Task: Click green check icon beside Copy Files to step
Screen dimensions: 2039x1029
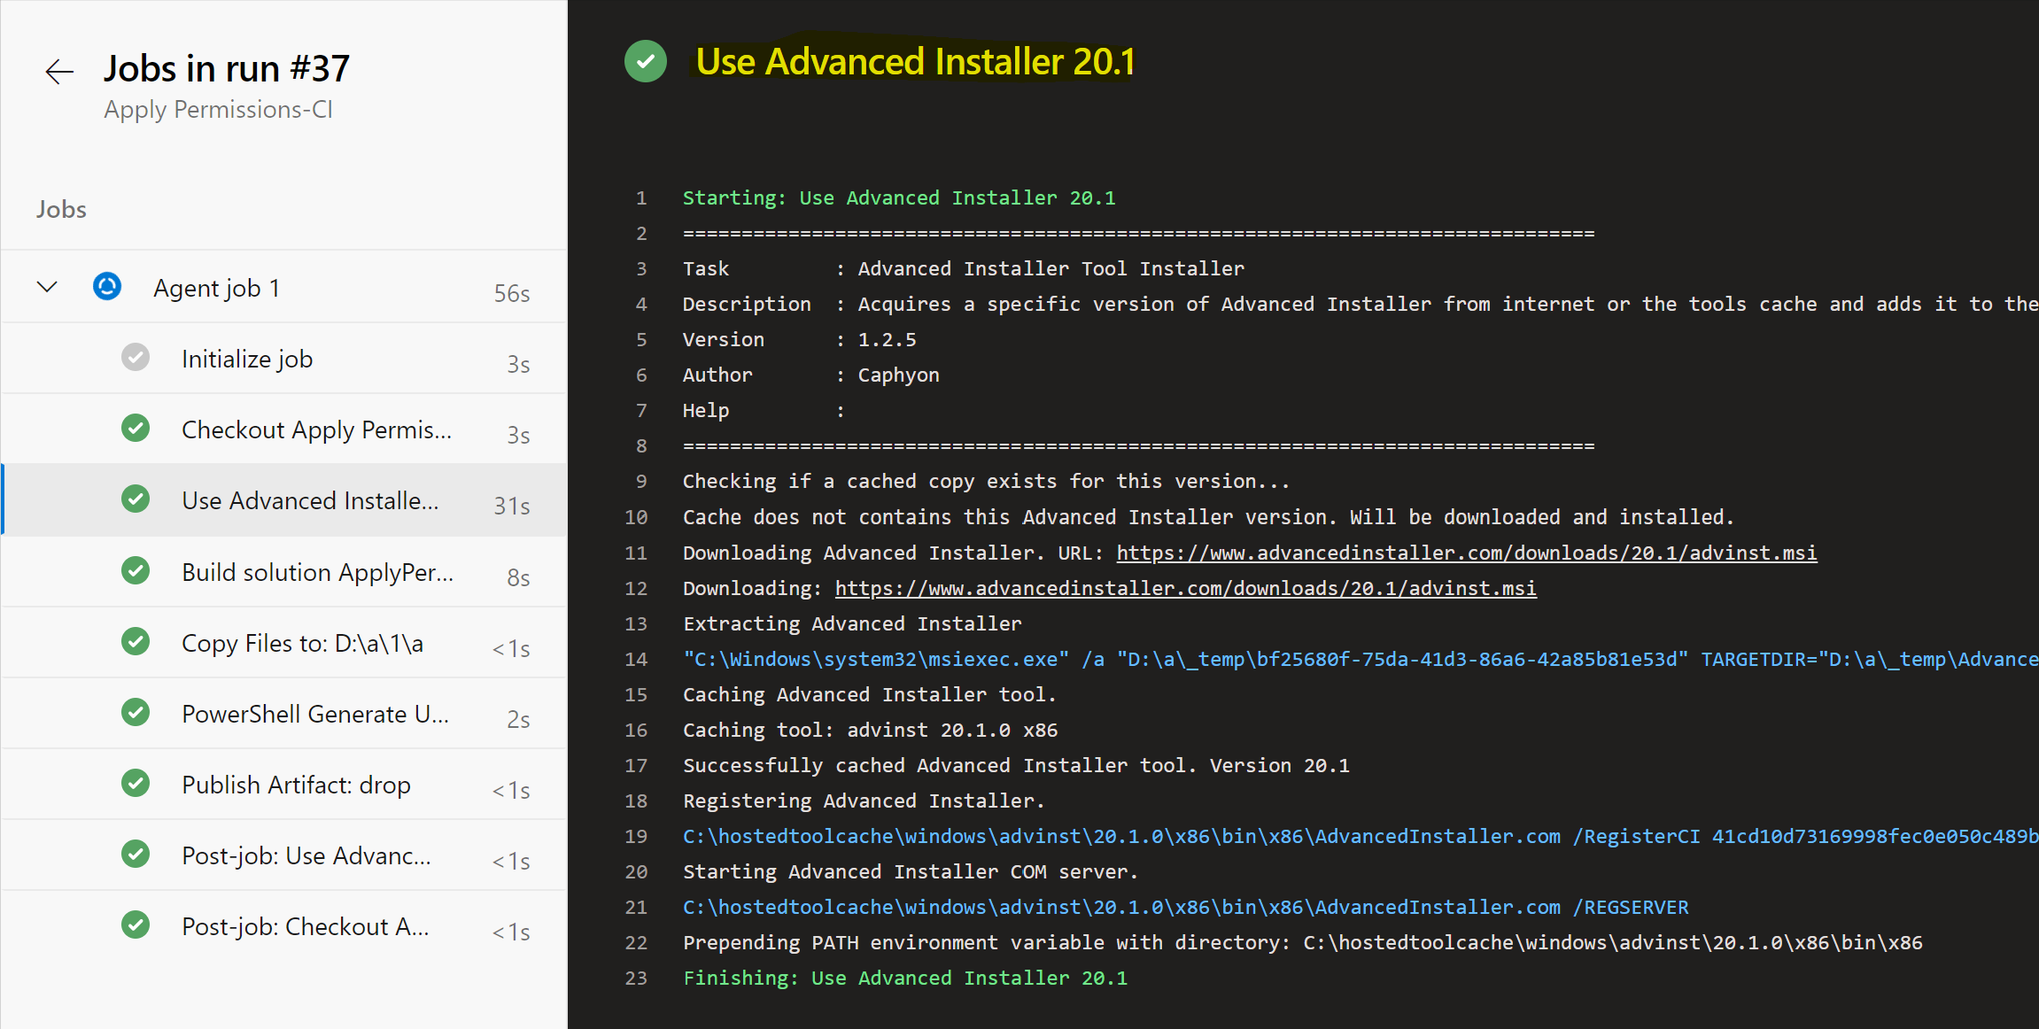Action: [136, 642]
